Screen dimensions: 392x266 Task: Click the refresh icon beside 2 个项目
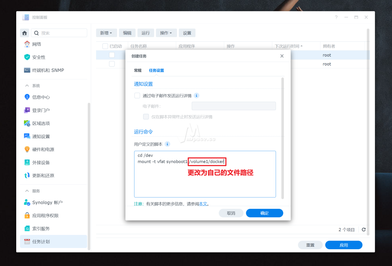pyautogui.click(x=364, y=230)
